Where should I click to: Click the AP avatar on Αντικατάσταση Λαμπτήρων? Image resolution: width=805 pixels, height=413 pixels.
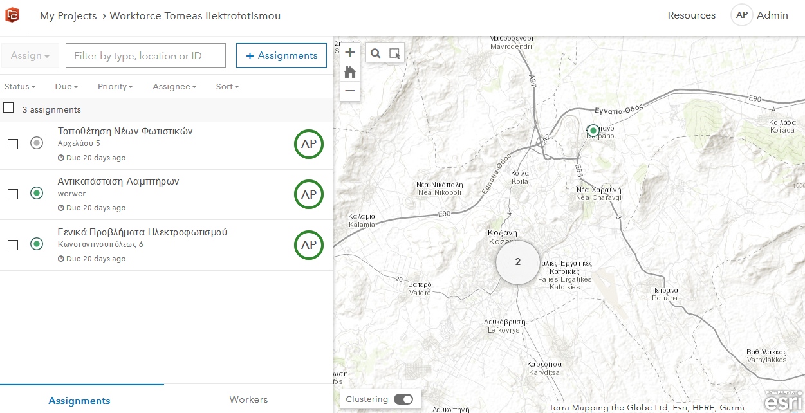(309, 194)
